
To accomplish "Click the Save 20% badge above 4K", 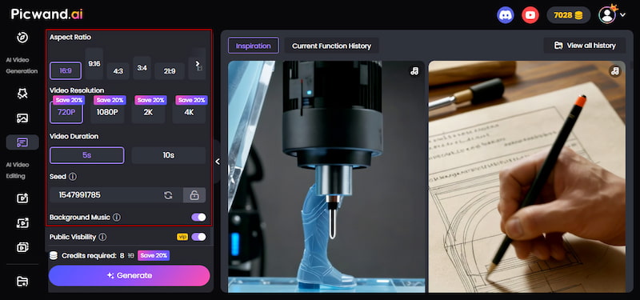I will pyautogui.click(x=191, y=100).
